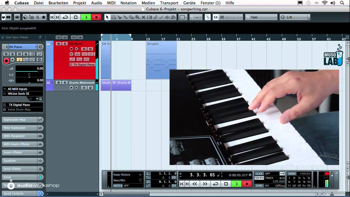The height and width of the screenshot is (197, 350).
Task: Open the Bearbeiten menu
Action: tap(58, 3)
